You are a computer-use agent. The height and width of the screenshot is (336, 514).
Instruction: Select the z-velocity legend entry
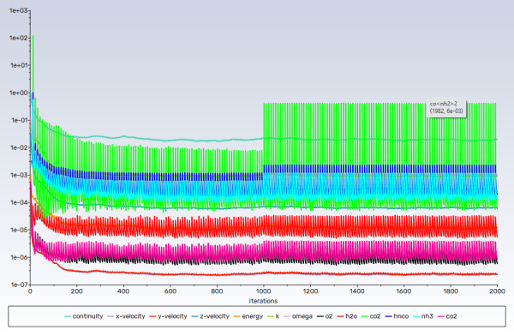click(x=211, y=316)
